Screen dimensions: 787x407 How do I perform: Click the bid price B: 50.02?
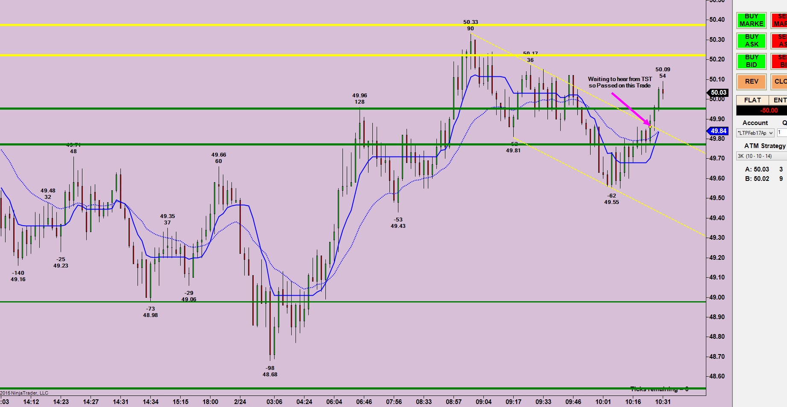pyautogui.click(x=757, y=179)
